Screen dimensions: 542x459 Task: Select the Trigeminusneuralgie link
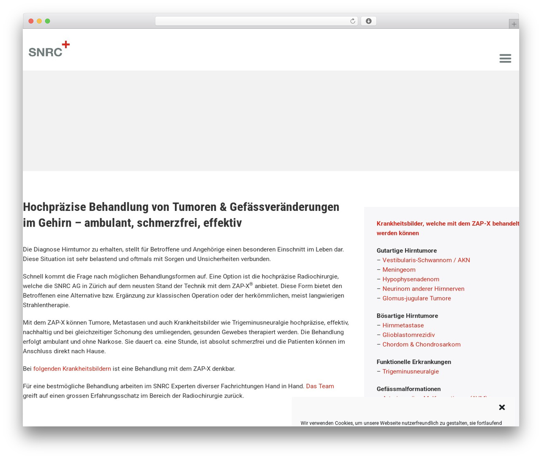click(410, 371)
